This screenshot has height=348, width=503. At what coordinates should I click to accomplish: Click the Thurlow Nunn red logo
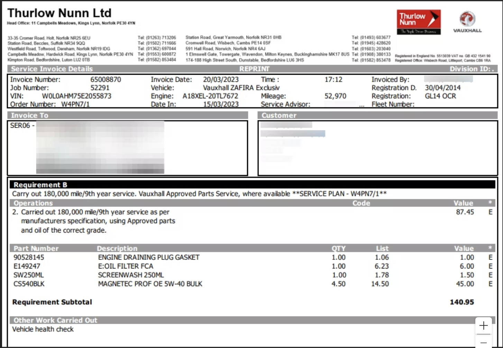point(419,22)
